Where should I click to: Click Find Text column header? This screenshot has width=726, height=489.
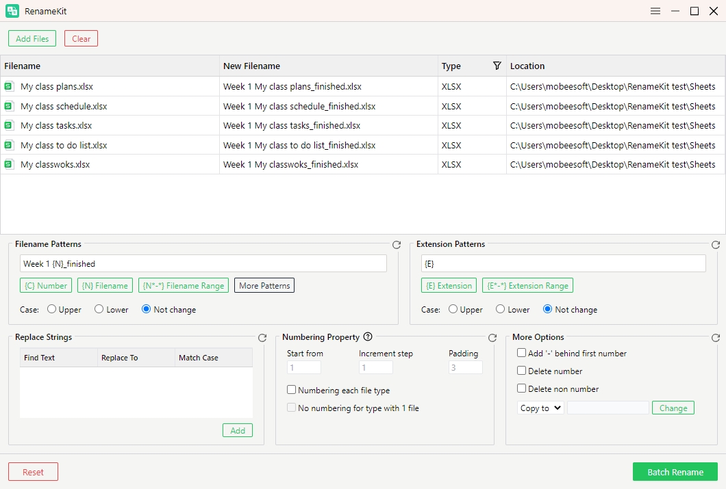tap(59, 358)
